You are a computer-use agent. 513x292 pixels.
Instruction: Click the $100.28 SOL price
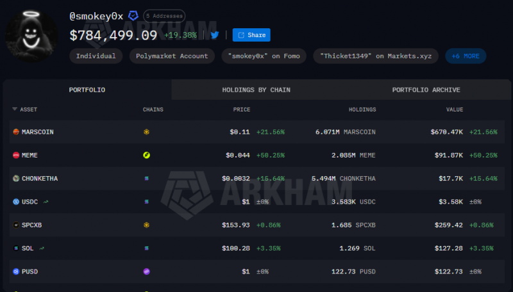pyautogui.click(x=235, y=248)
